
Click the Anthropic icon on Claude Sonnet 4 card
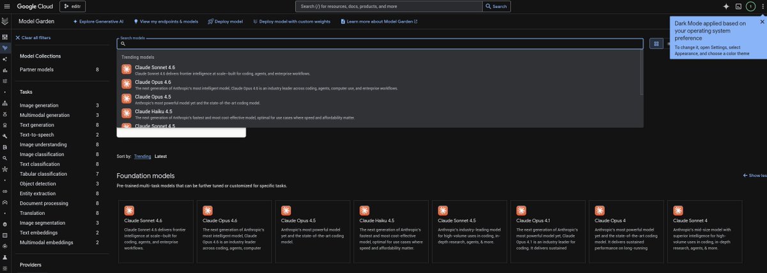[678, 210]
